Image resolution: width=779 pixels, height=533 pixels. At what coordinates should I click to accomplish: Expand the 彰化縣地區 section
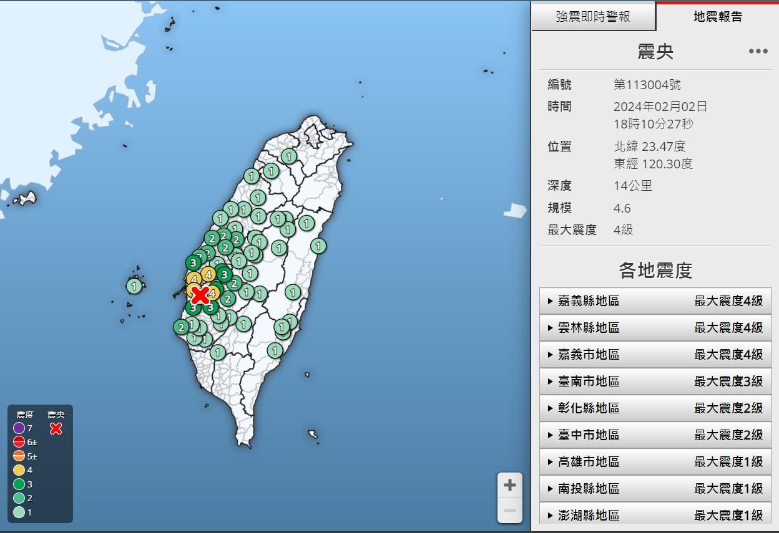pyautogui.click(x=655, y=408)
